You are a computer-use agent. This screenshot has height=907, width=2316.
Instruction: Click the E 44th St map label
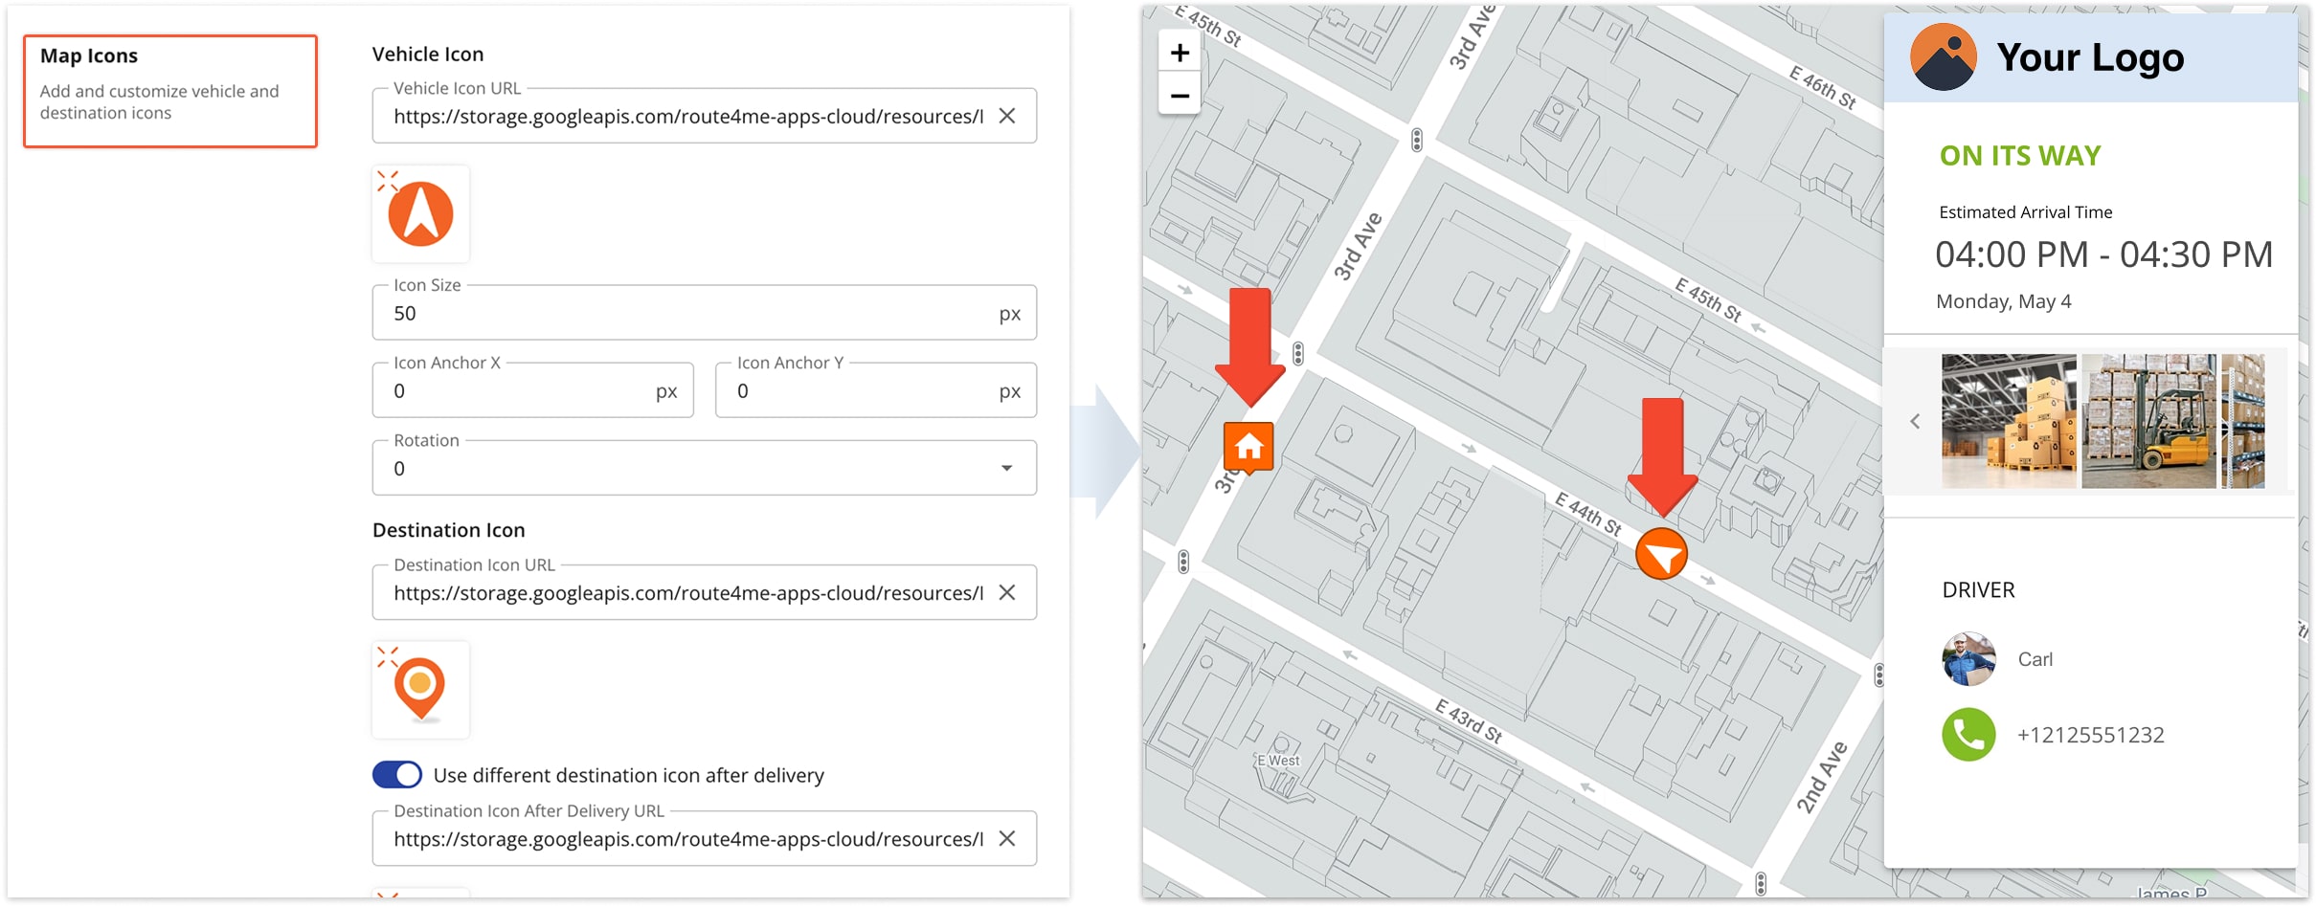[x=1588, y=515]
